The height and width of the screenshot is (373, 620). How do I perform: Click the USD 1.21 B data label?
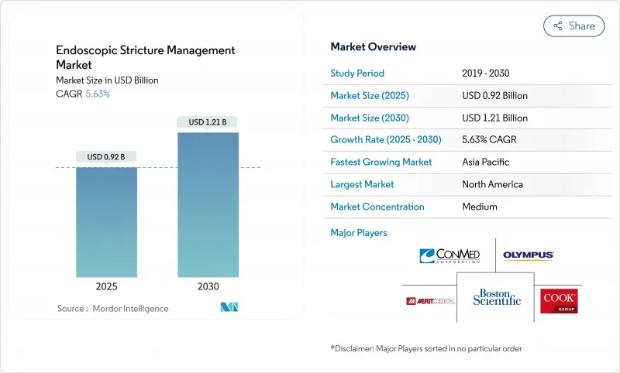tap(208, 122)
